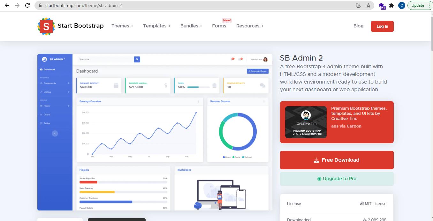Click the ads via Carbon link
The height and width of the screenshot is (221, 433).
(346, 126)
